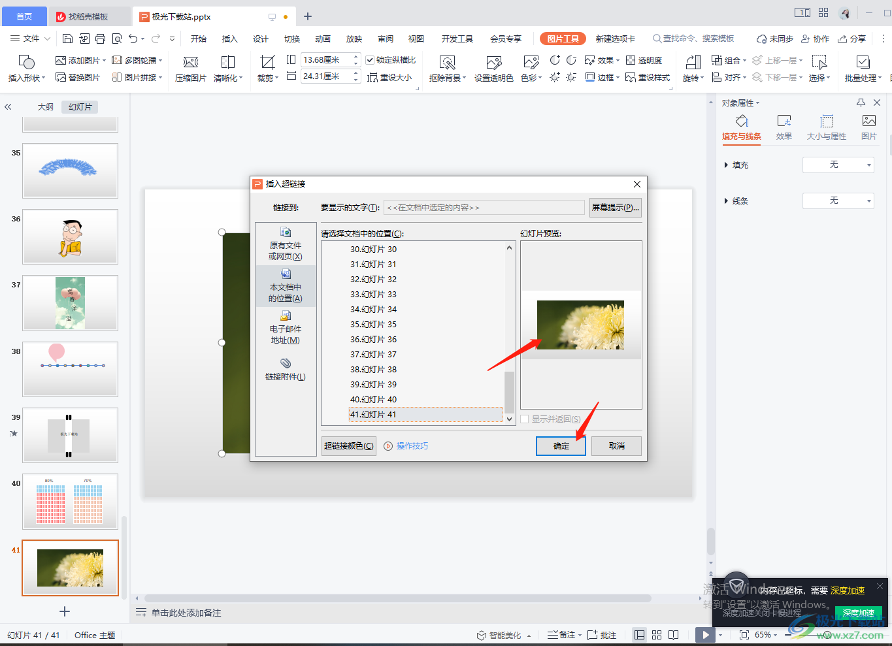Click the Save icon in quick toolbar

67,39
